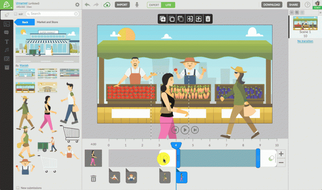
Task: Click the cloud save icon
Action: [x=107, y=5]
